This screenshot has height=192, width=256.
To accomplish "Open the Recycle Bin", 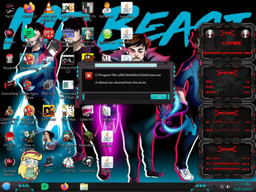I will (x=10, y=62).
